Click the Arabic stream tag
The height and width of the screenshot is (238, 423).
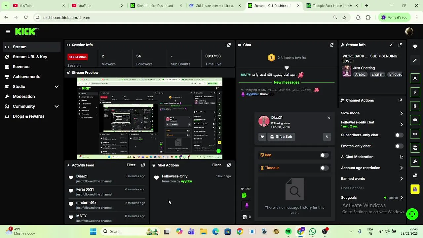(x=360, y=75)
